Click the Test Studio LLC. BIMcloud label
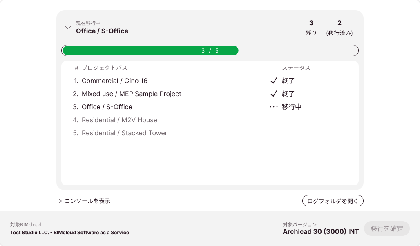 coord(69,233)
